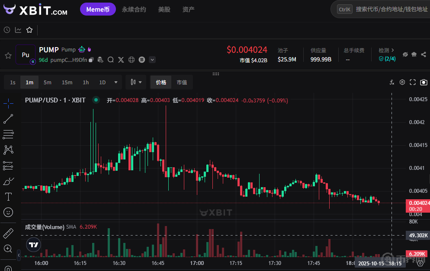The height and width of the screenshot is (271, 430).
Task: Select the Text annotation tool
Action: (x=8, y=197)
